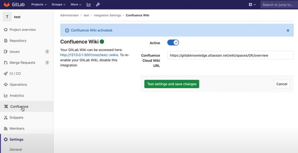298x153 pixels.
Task: Open the 127.0.0.1:3001 wikis link
Action: click(x=89, y=55)
